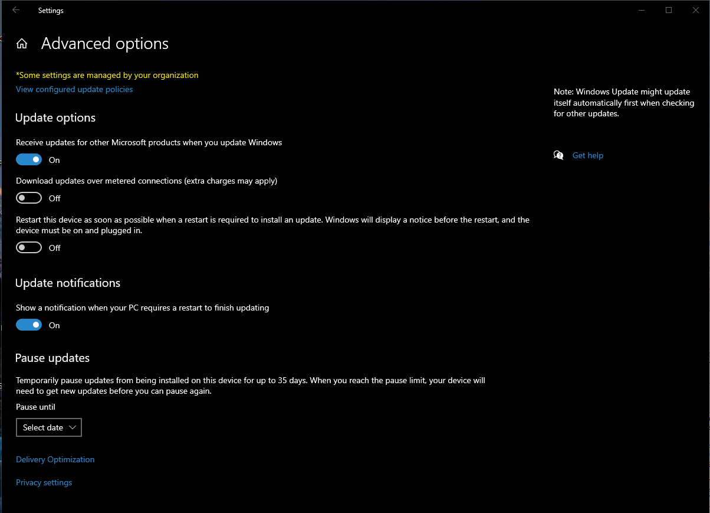Viewport: 710px width, 513px height.
Task: Click the Update options section heading
Action: click(x=55, y=118)
